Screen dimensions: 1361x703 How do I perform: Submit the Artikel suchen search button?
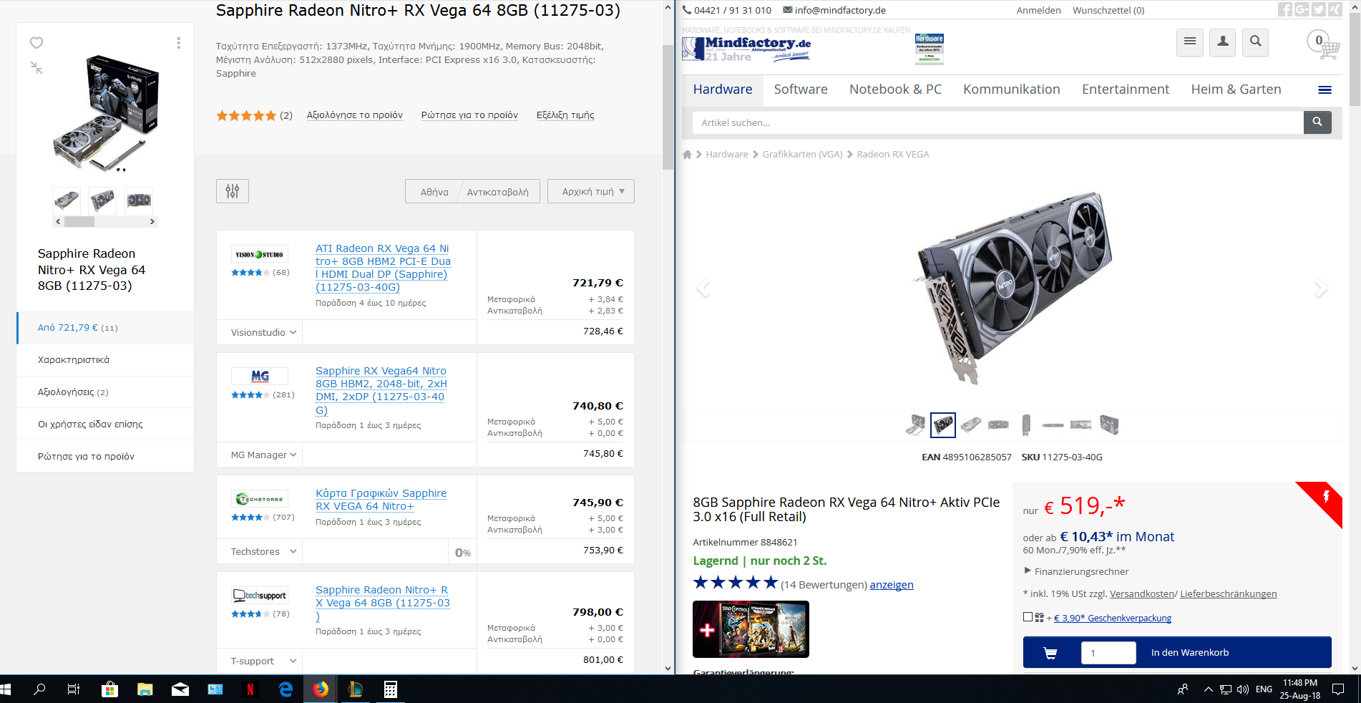tap(1317, 122)
